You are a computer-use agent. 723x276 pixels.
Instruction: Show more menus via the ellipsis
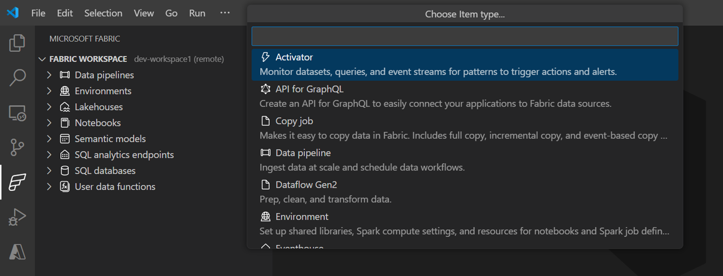(x=225, y=13)
